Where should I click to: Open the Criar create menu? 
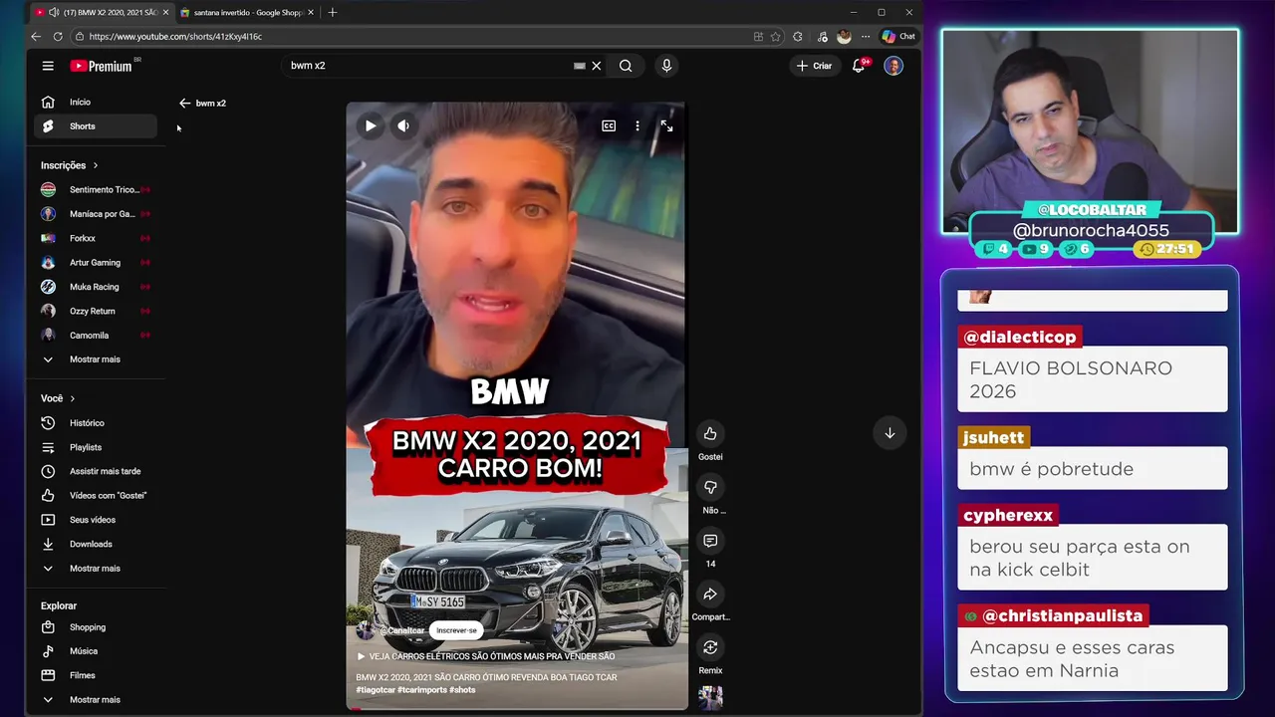[x=814, y=66]
